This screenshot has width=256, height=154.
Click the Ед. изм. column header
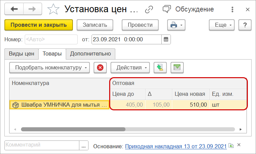(x=228, y=94)
